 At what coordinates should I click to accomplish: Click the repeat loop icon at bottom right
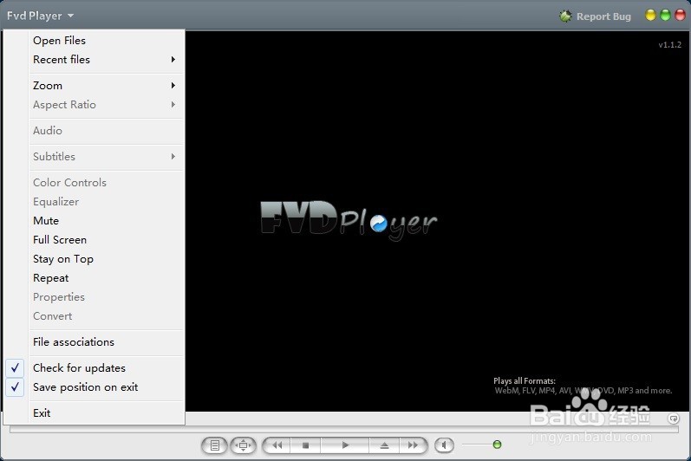[x=674, y=419]
